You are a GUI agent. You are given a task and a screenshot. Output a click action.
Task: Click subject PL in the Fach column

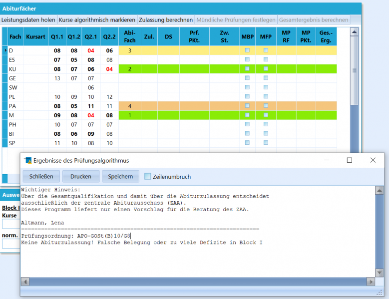[12, 97]
